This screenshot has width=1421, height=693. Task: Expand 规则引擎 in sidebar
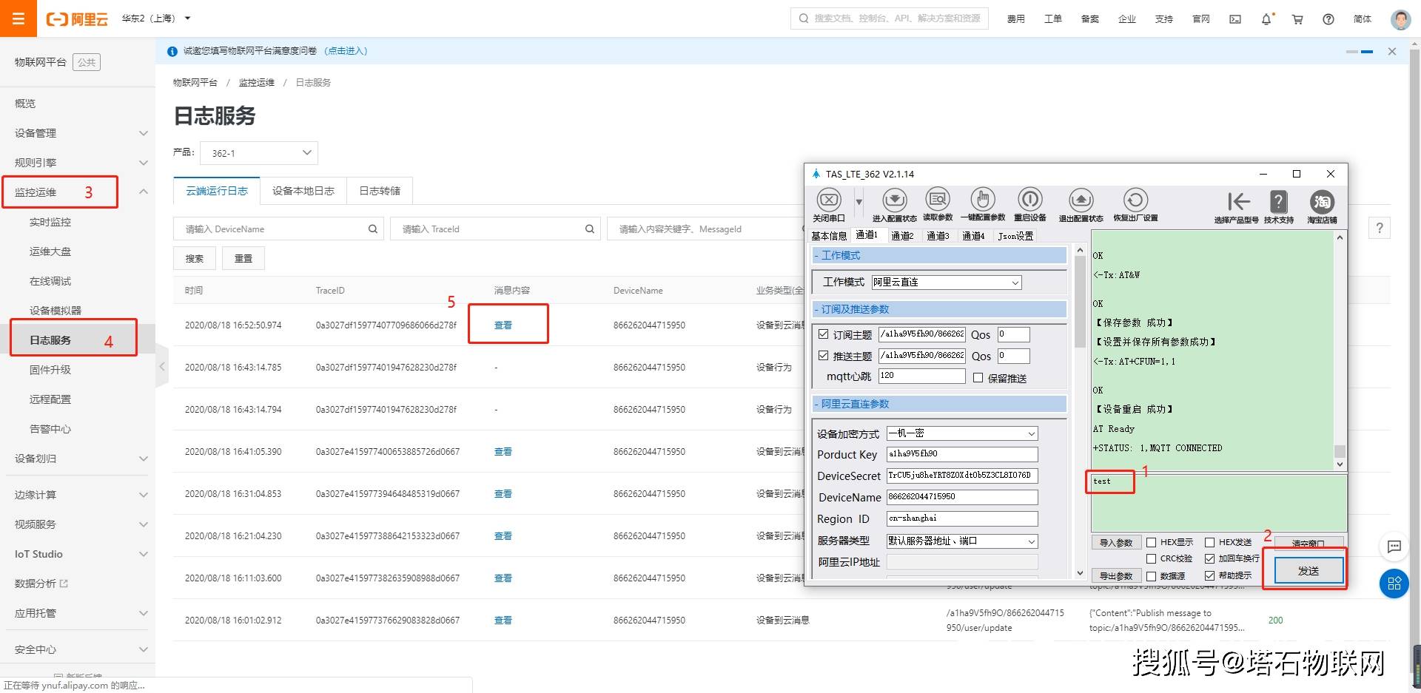(x=78, y=163)
